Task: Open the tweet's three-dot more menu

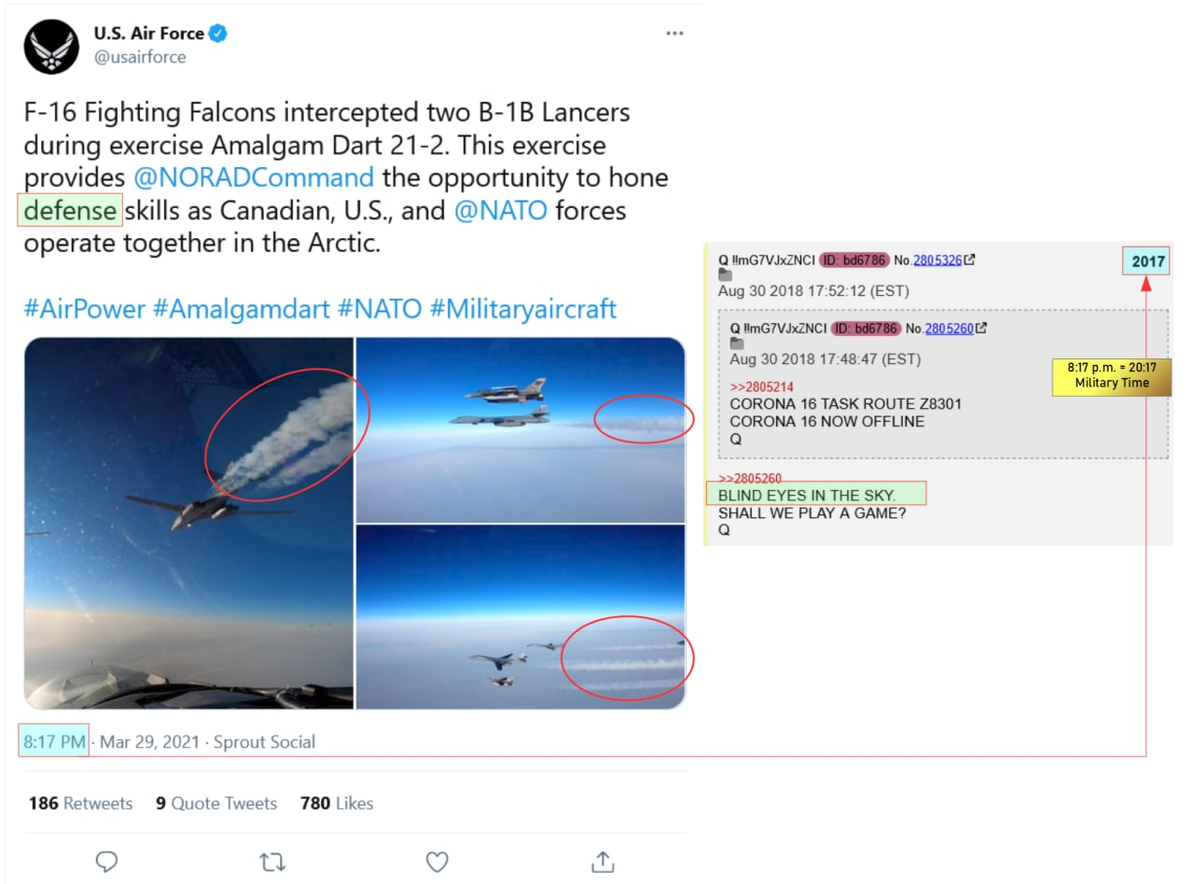Action: [674, 34]
